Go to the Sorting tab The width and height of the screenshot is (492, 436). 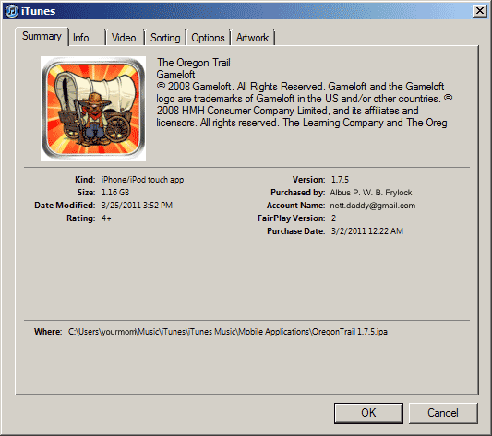pyautogui.click(x=165, y=38)
